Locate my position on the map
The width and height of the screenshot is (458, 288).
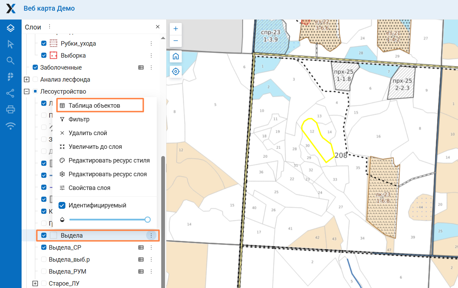(x=176, y=72)
